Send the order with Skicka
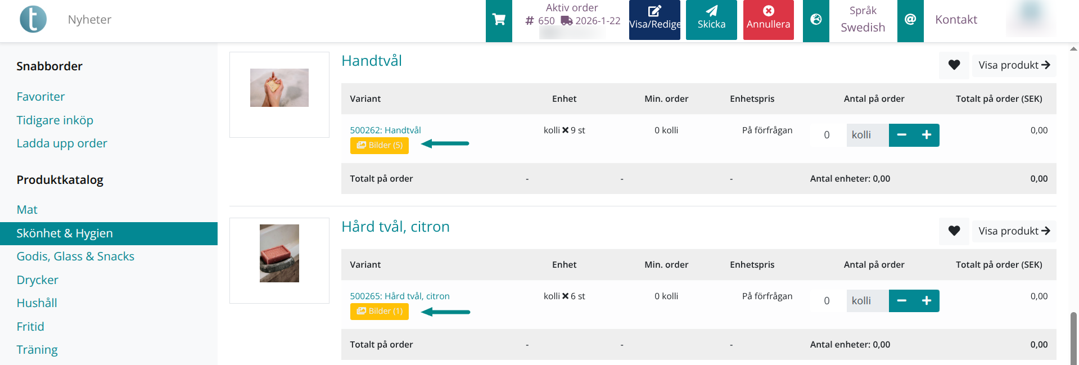This screenshot has height=365, width=1079. [711, 20]
